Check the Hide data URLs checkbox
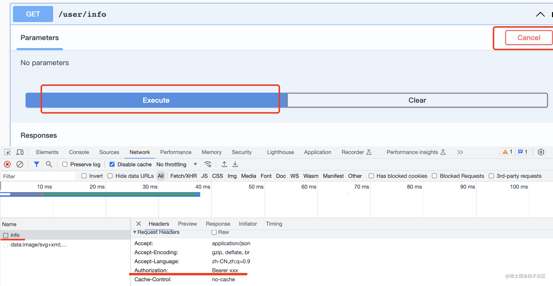The height and width of the screenshot is (286, 553). [x=110, y=176]
